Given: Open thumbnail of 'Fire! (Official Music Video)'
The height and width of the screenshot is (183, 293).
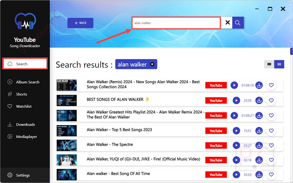Looking at the screenshot, I should pyautogui.click(x=67, y=160).
